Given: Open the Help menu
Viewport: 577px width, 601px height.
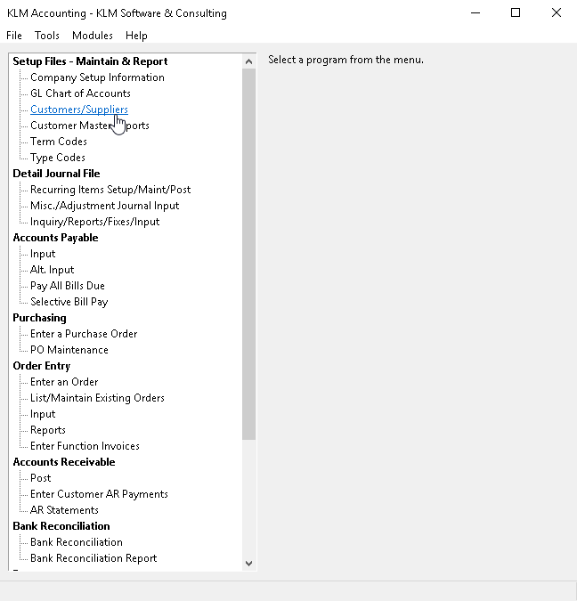Looking at the screenshot, I should (x=136, y=36).
